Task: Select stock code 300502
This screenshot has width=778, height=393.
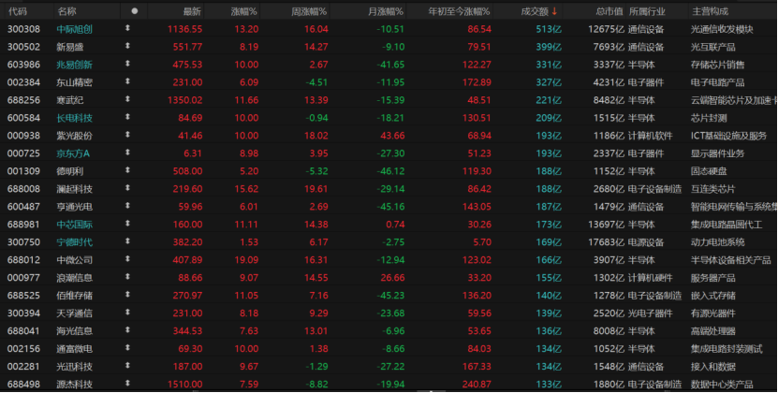Action: pos(23,47)
